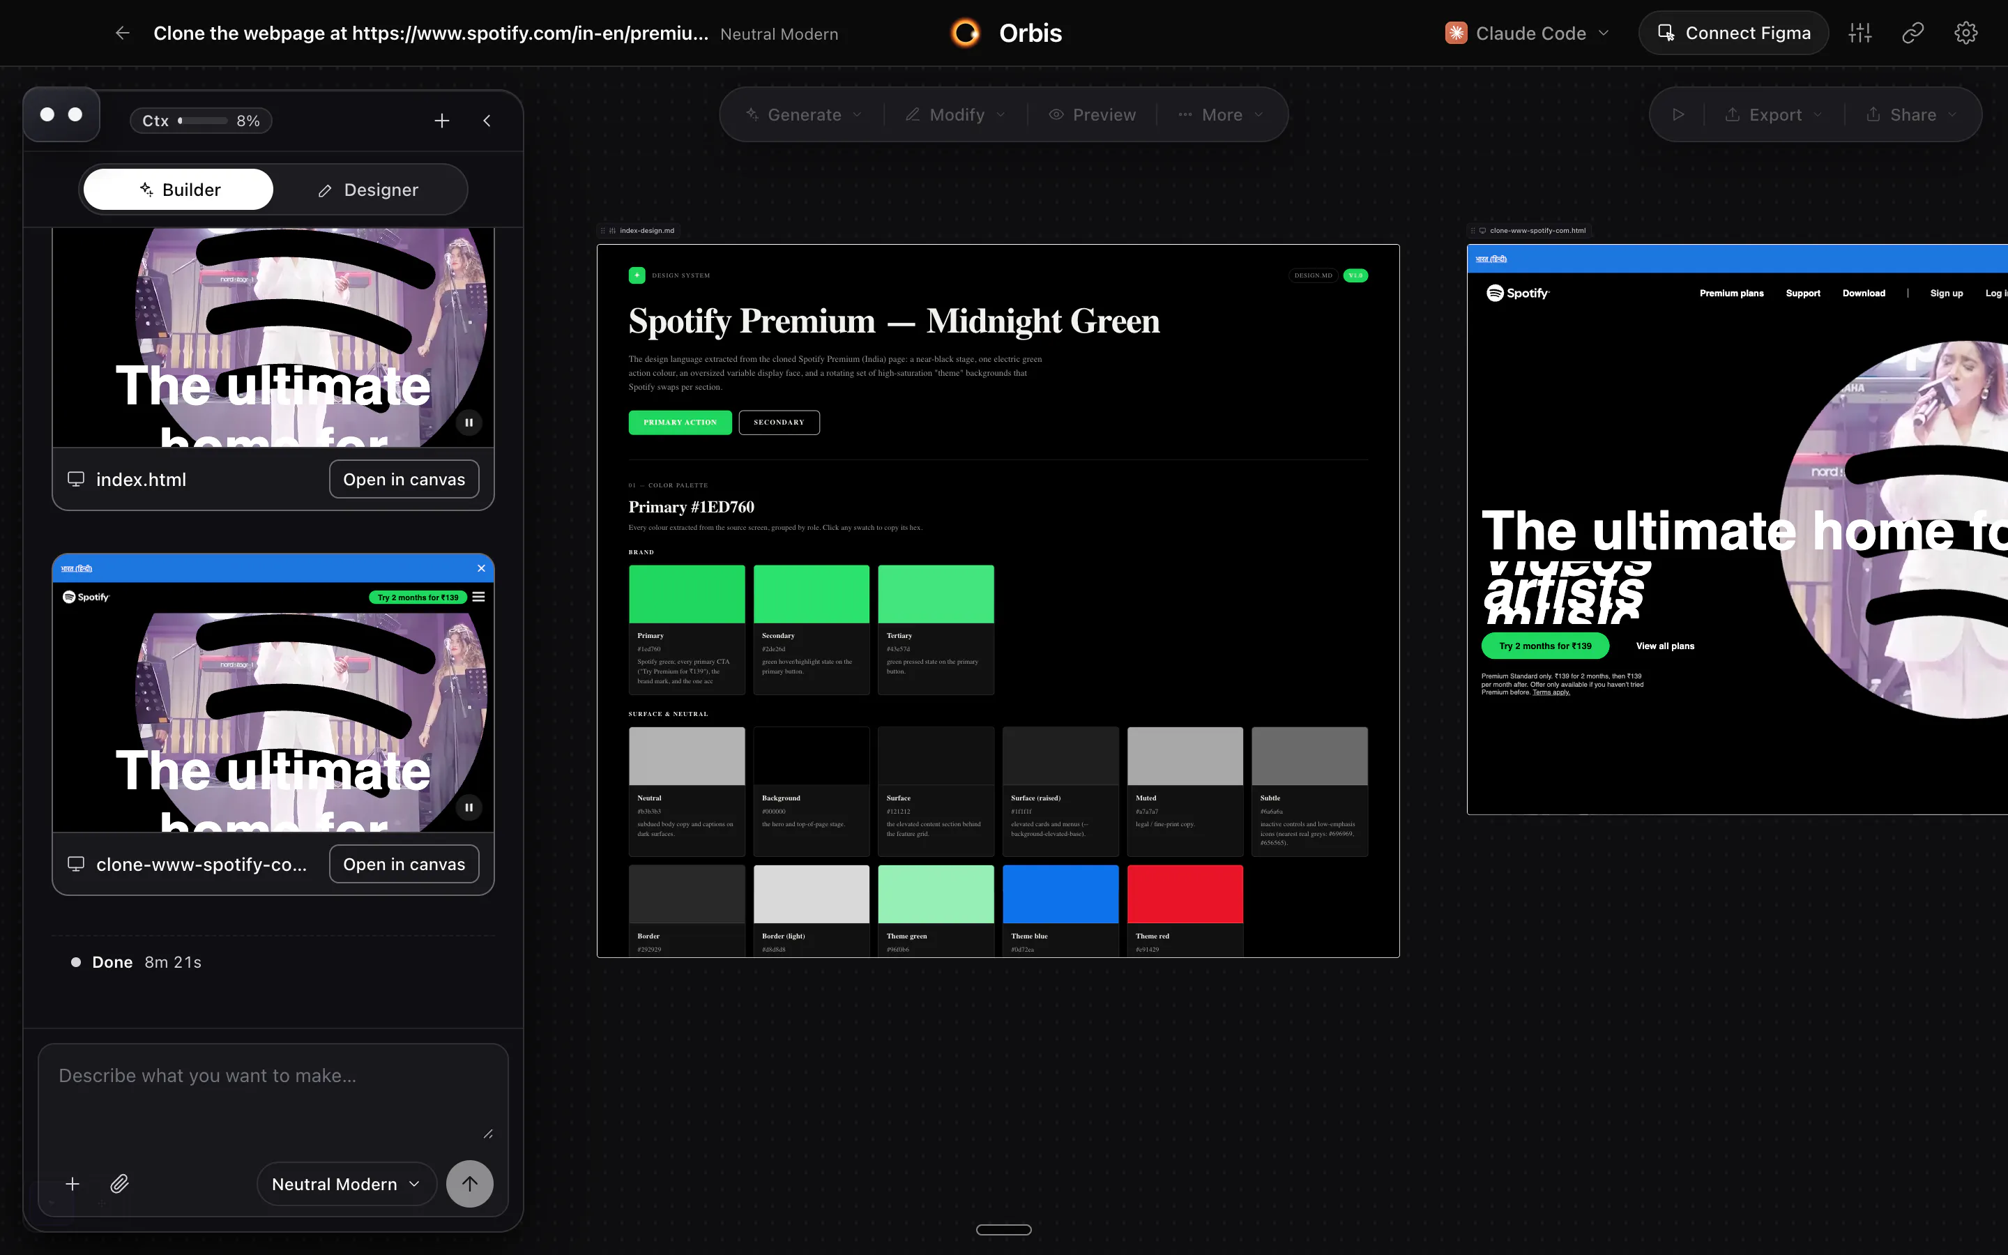Image resolution: width=2008 pixels, height=1255 pixels.
Task: Open index.html in canvas
Action: point(404,479)
